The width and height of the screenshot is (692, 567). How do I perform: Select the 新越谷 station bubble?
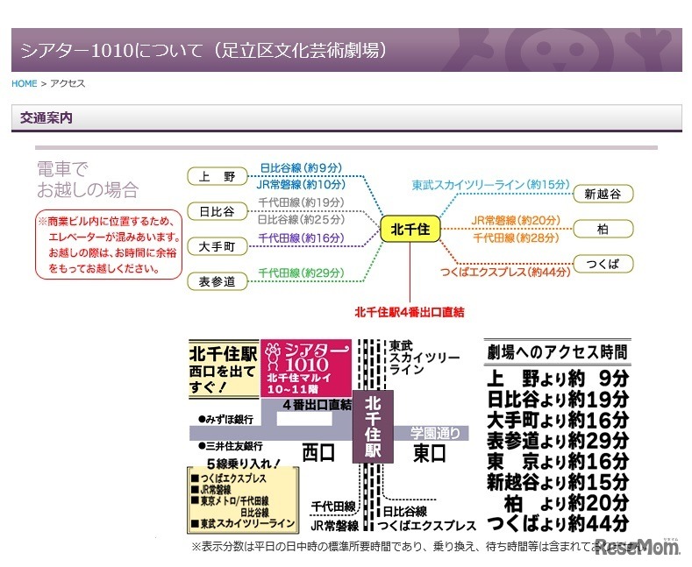pyautogui.click(x=603, y=194)
